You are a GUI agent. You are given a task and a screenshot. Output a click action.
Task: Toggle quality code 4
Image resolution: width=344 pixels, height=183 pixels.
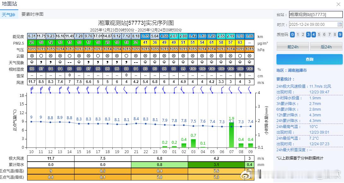pos(313,34)
